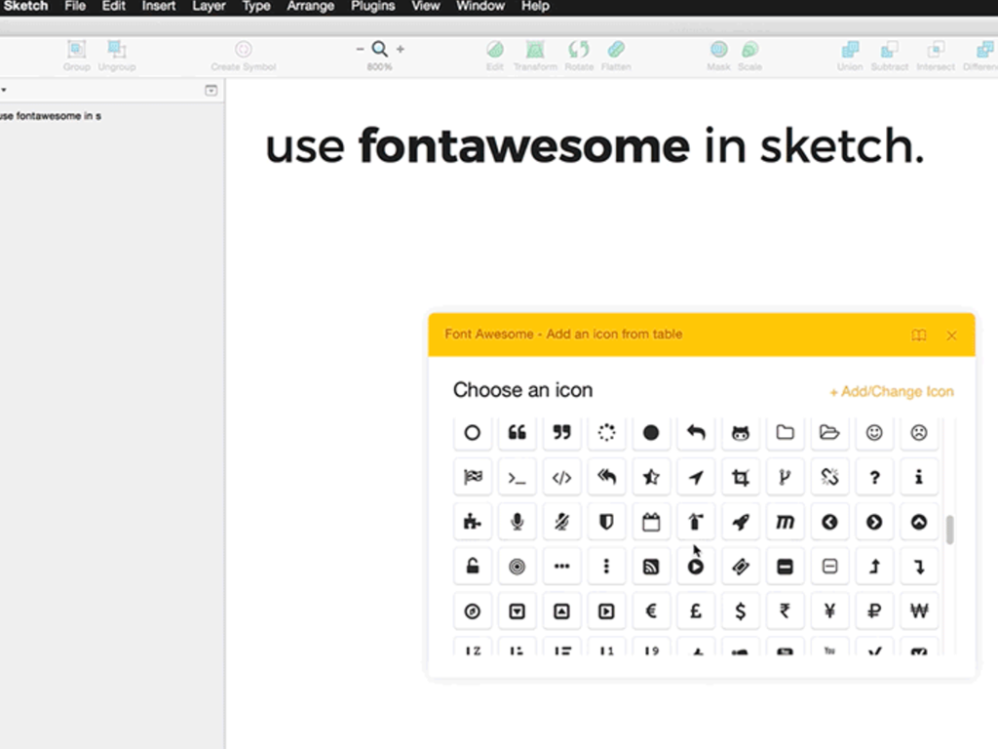Screen dimensions: 998x749
Task: Click the Add/Change Icon link
Action: click(891, 391)
